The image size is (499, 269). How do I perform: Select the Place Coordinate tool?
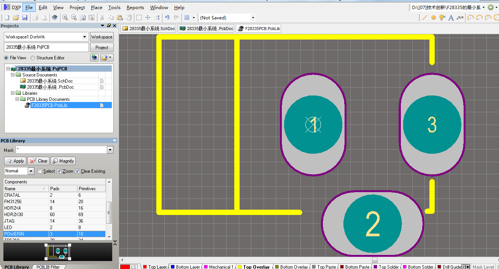(x=460, y=18)
